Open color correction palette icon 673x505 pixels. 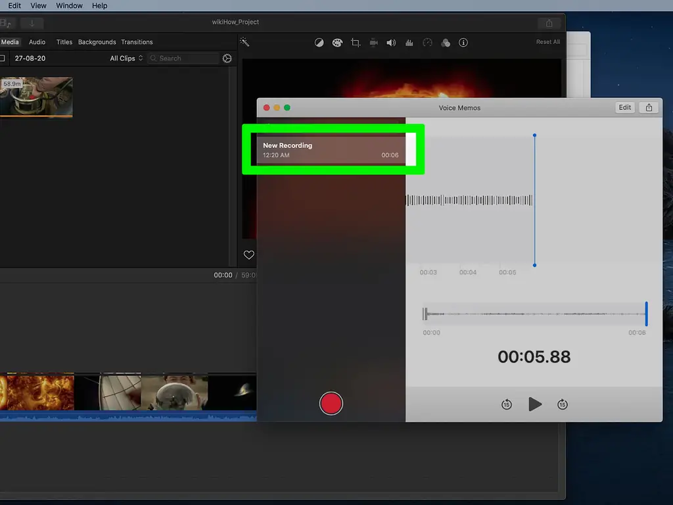(x=337, y=43)
